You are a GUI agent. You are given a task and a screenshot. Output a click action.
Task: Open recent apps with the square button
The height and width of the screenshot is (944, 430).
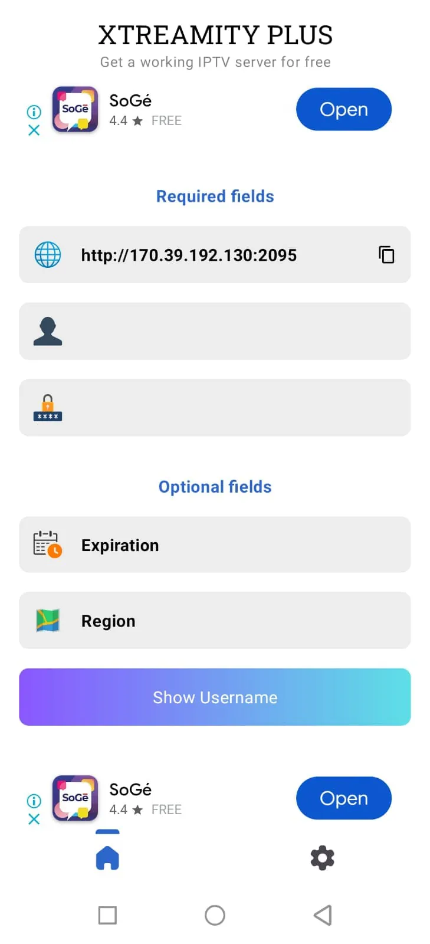tap(107, 915)
